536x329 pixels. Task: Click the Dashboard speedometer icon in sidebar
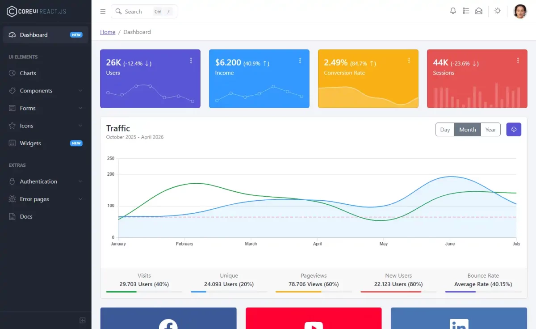(x=12, y=35)
